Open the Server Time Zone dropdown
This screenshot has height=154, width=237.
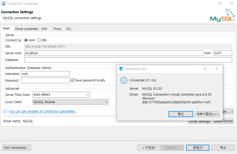(61, 95)
